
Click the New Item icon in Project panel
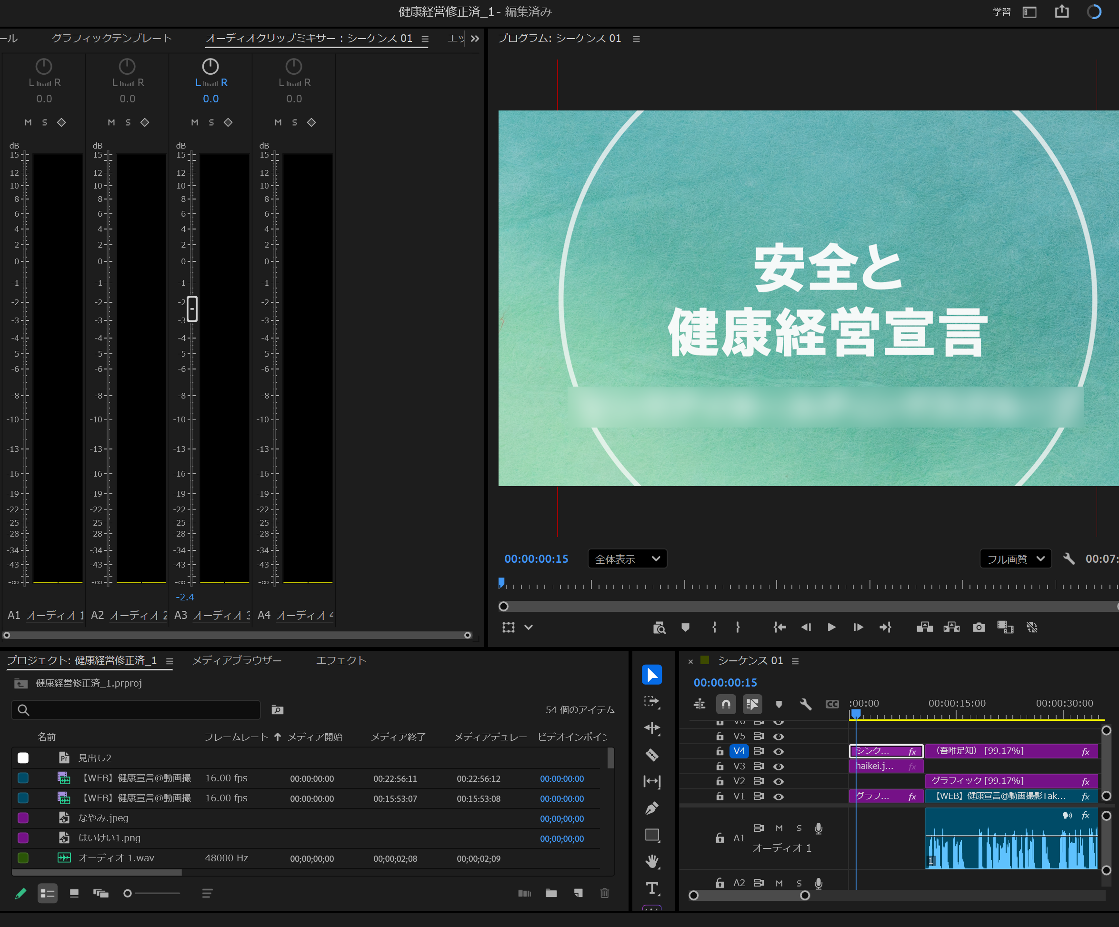pos(578,893)
